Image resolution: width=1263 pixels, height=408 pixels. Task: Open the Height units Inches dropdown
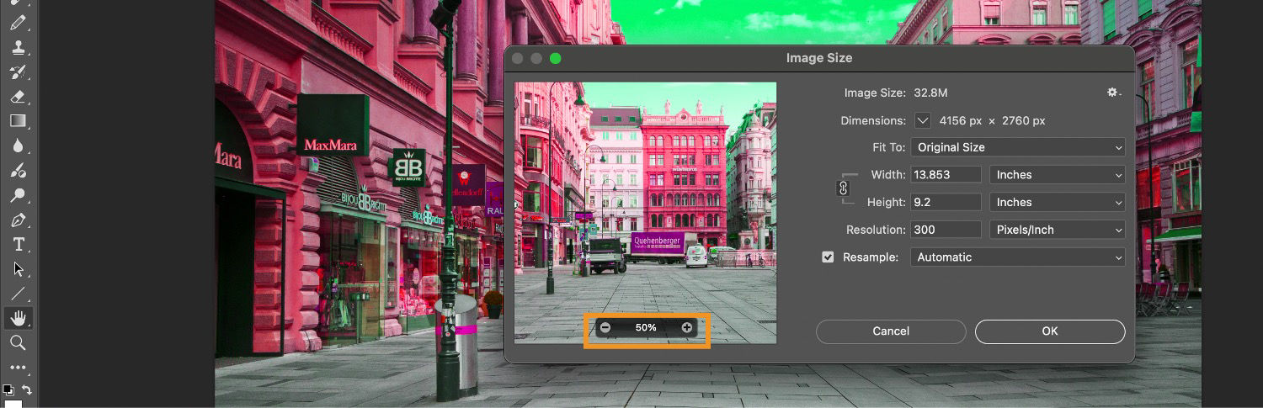1058,202
